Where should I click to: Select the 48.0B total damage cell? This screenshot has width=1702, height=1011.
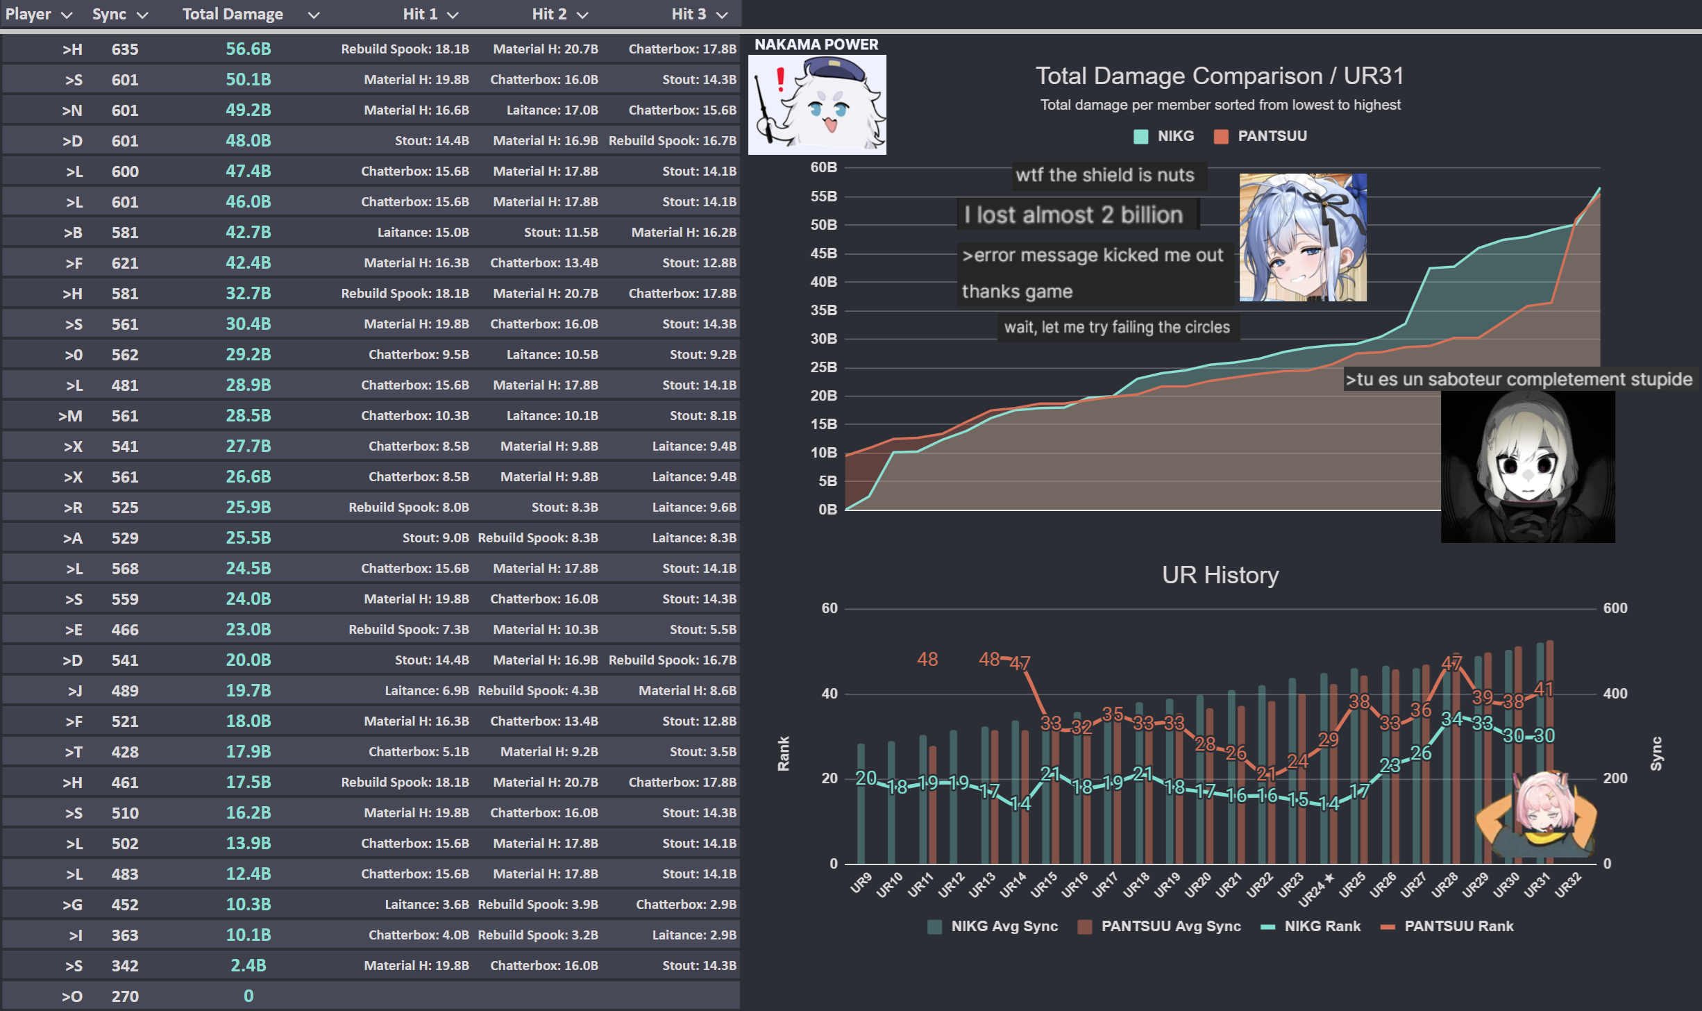click(248, 141)
